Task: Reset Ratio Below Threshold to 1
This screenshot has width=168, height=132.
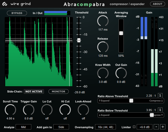Action: coord(160,110)
